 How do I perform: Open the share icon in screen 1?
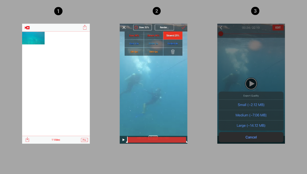pyautogui.click(x=85, y=27)
